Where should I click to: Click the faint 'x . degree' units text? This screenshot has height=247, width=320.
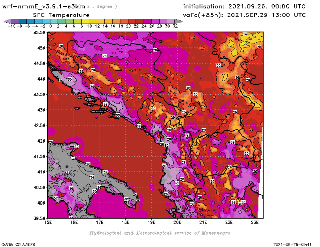102,6
